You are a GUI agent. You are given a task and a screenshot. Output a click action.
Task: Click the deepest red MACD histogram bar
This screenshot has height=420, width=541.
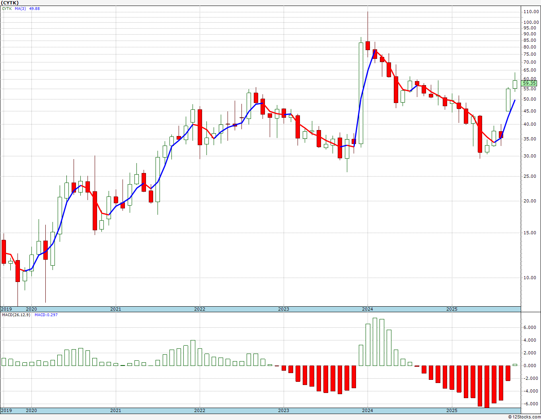coord(487,387)
